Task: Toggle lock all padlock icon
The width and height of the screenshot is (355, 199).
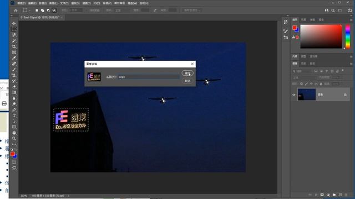Action: (321, 83)
